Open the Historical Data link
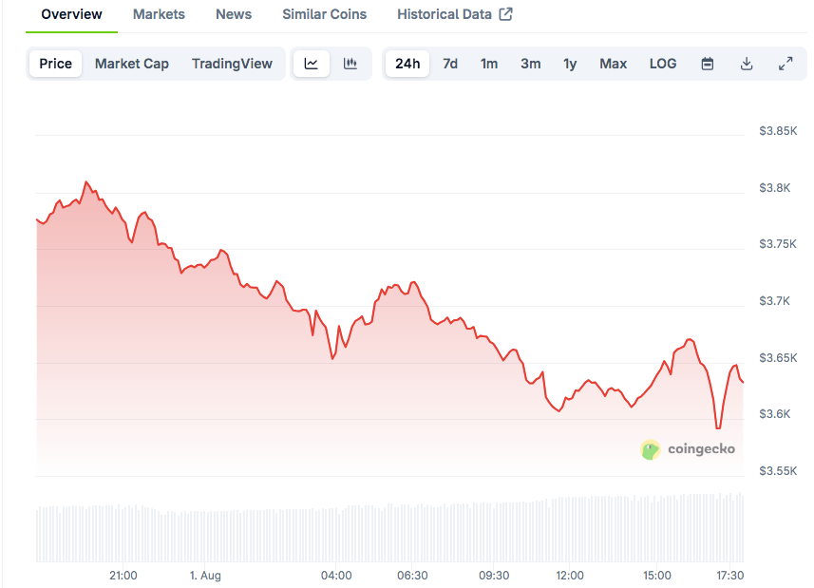Viewport: 814px width, 588px height. [x=445, y=14]
